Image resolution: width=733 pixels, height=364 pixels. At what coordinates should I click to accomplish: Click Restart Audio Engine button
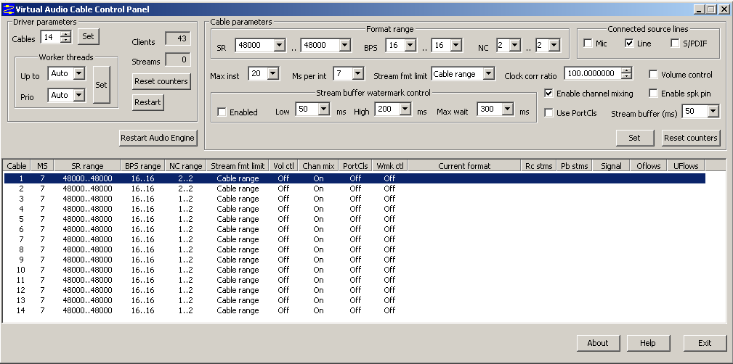pos(158,138)
